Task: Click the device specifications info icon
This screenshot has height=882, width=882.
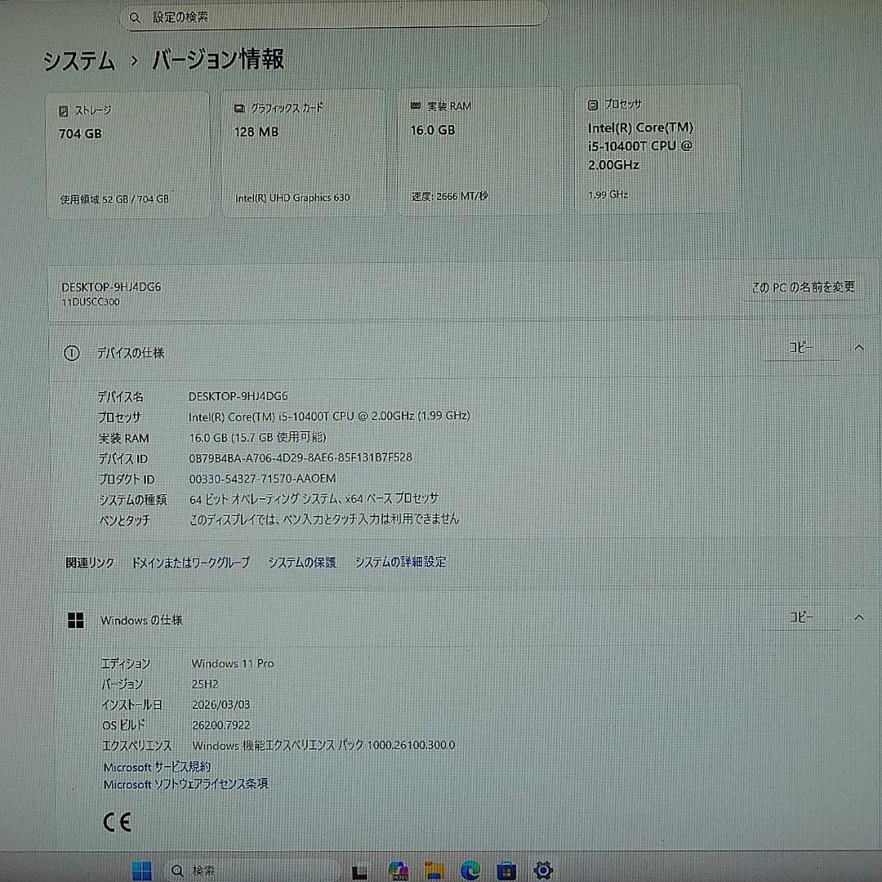Action: click(71, 354)
